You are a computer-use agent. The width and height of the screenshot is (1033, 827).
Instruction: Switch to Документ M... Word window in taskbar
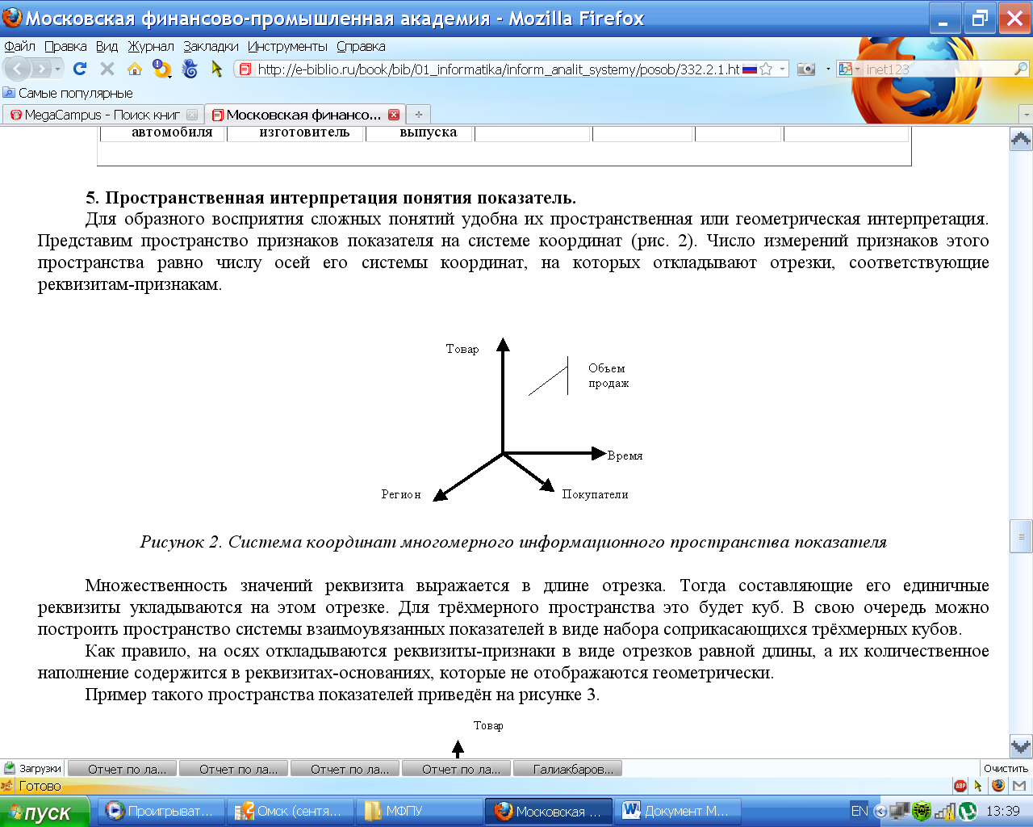pos(678,811)
